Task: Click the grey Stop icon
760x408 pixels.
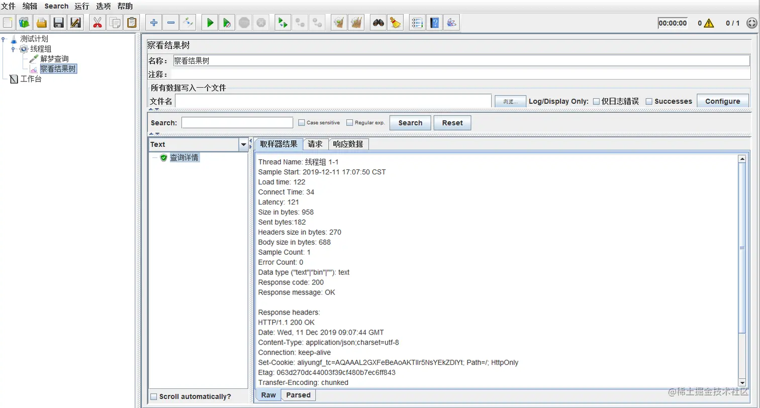Action: pos(244,23)
